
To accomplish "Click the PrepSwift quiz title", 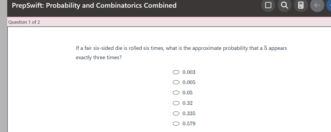I will tap(94, 6).
